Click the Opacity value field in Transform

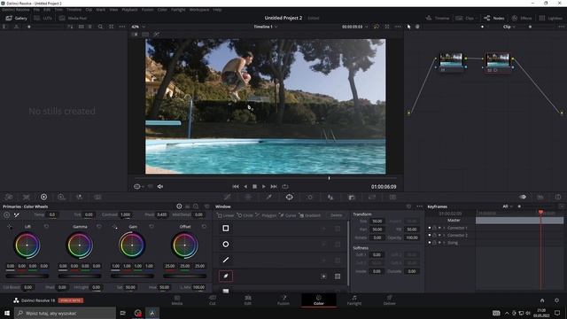(412, 237)
